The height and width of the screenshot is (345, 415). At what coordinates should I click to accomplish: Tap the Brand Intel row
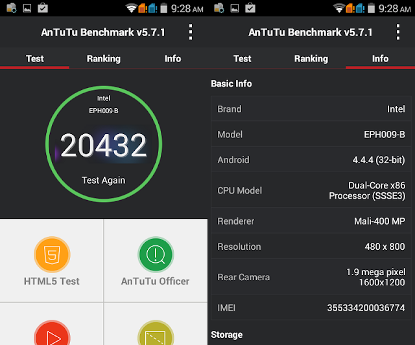pyautogui.click(x=311, y=109)
